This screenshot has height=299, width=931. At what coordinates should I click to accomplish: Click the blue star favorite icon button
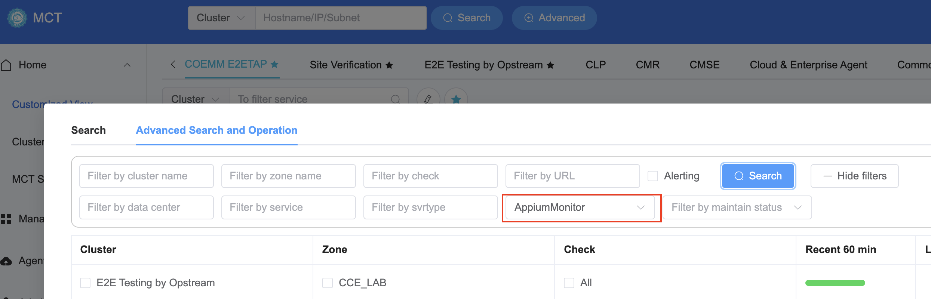[456, 99]
